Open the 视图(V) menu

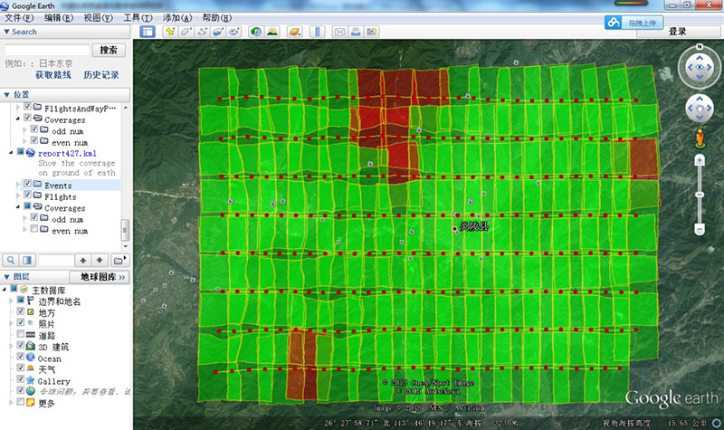pos(99,18)
